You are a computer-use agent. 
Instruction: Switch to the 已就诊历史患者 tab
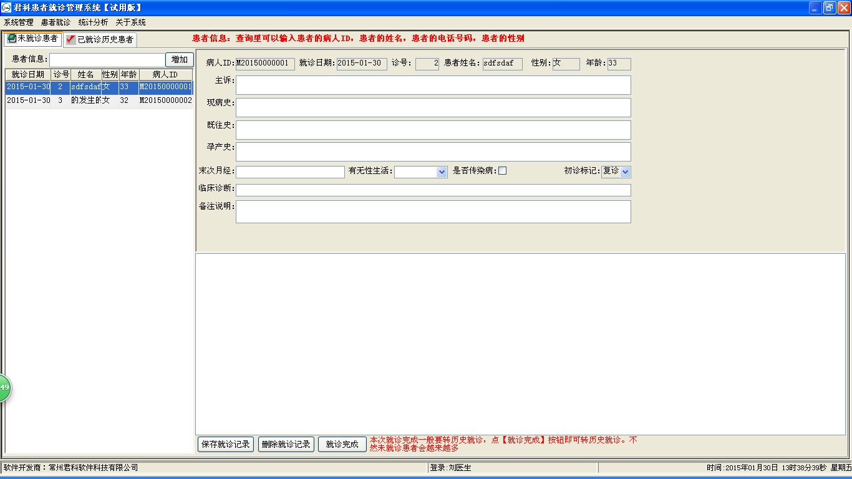pos(100,39)
